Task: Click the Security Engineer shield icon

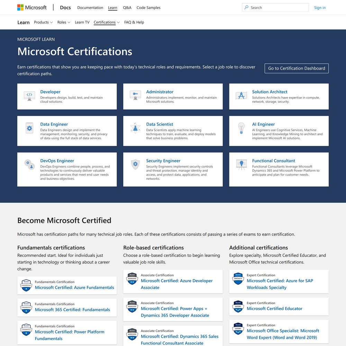Action: 135,164
